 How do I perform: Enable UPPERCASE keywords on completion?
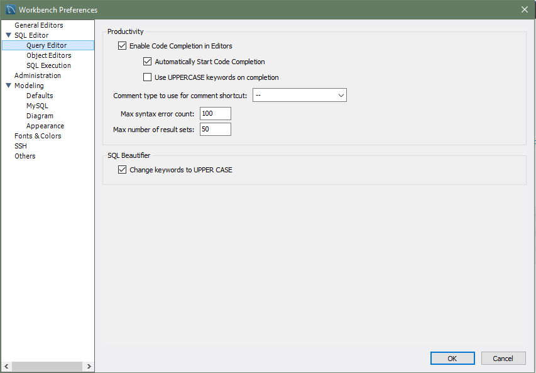pyautogui.click(x=148, y=77)
